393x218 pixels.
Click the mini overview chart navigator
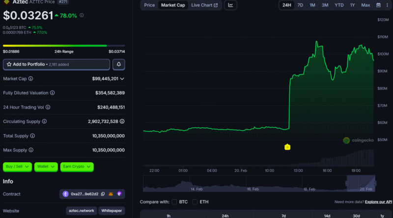coord(259,184)
